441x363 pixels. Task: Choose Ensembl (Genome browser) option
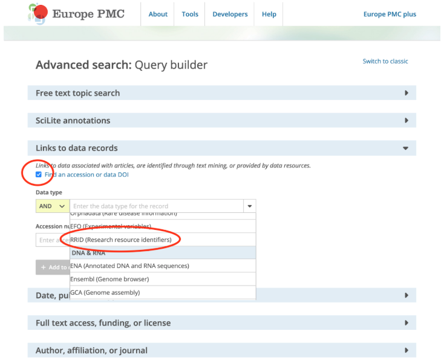[163, 280]
